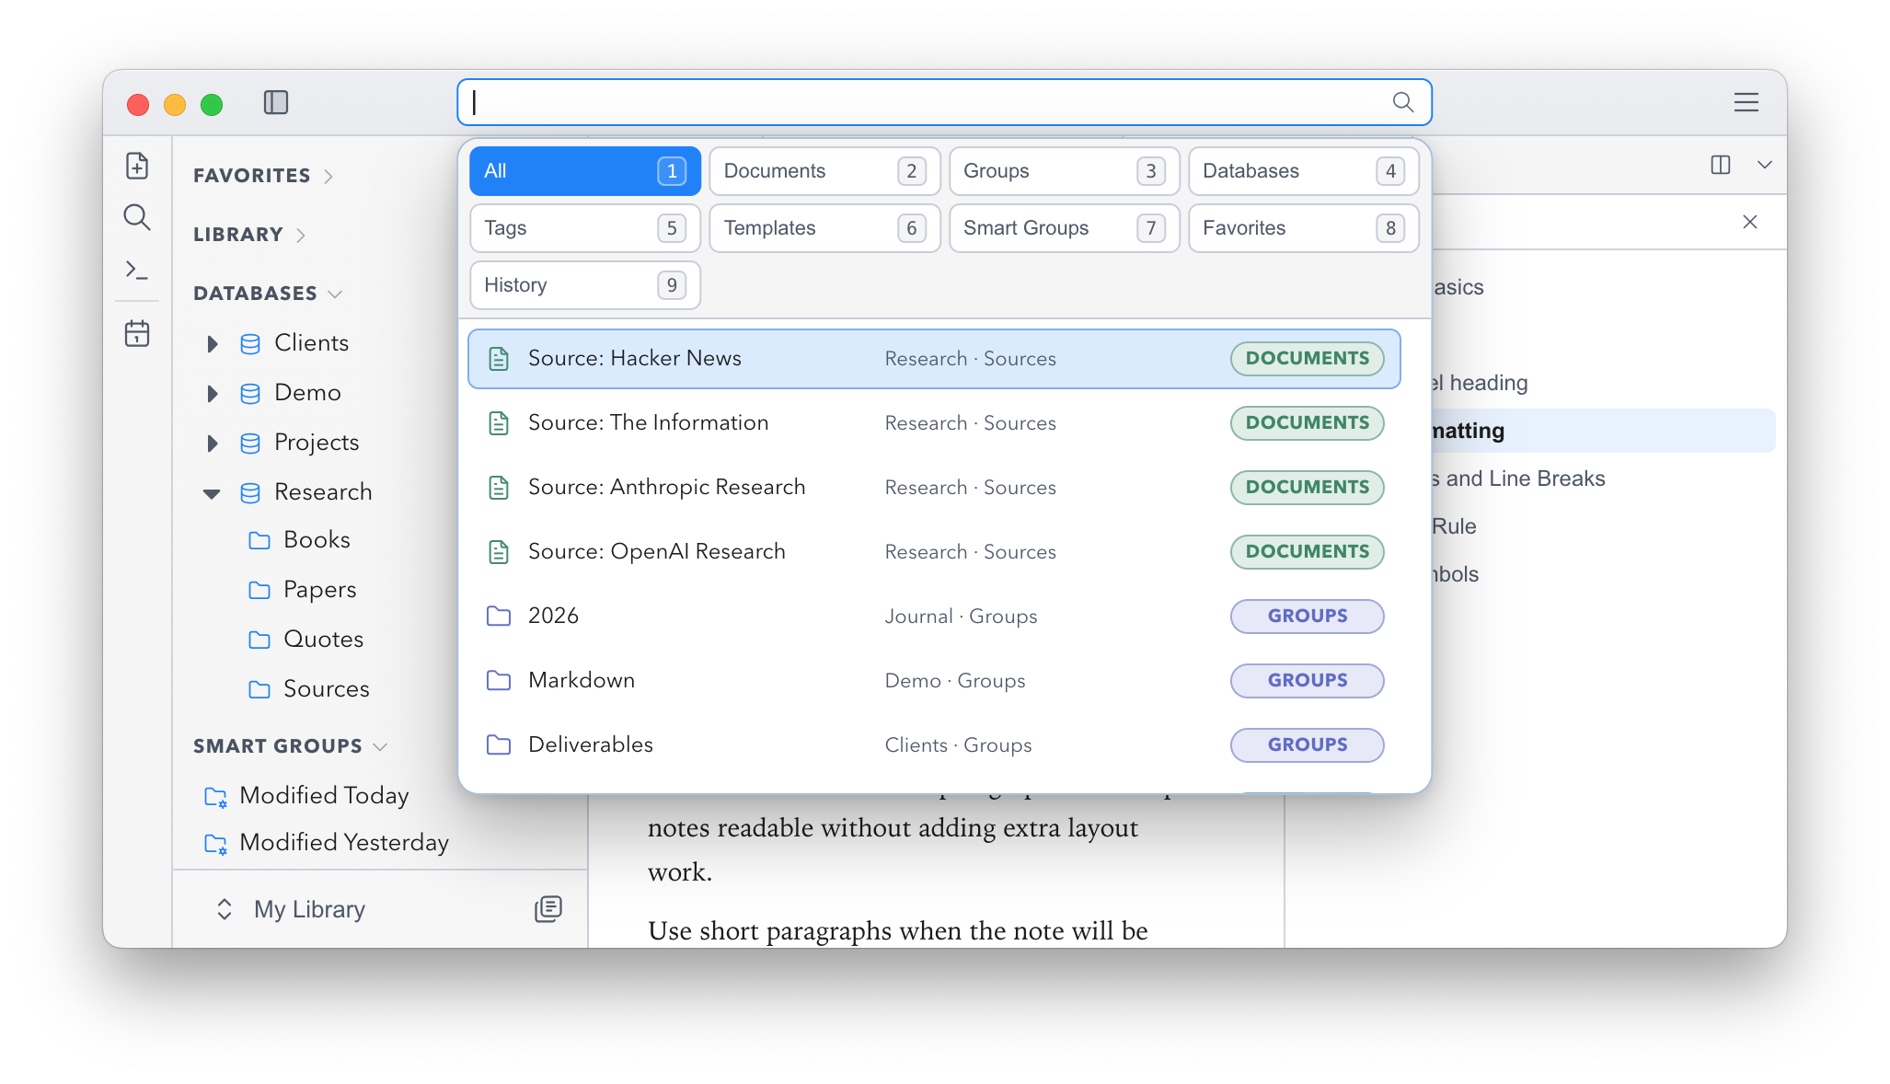
Task: Click the Quotes folder icon
Action: point(259,640)
